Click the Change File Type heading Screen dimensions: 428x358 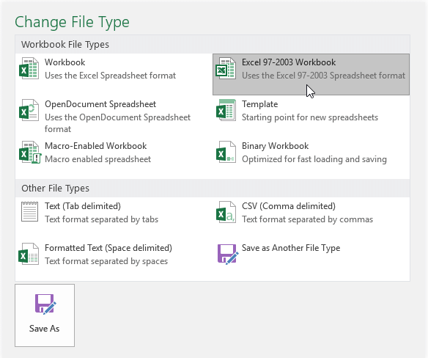click(72, 22)
